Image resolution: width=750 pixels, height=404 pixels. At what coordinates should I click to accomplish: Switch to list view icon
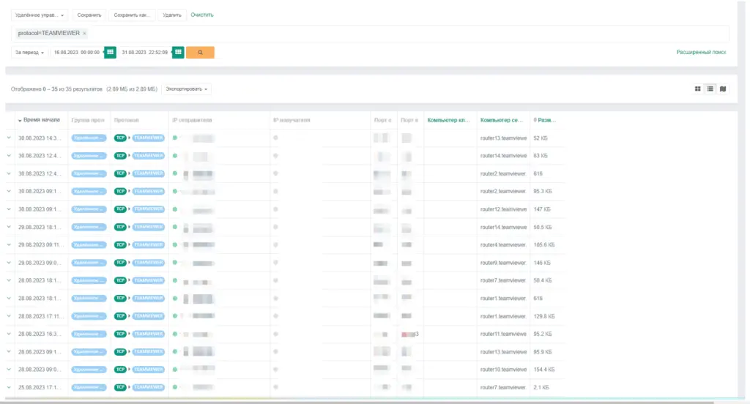point(710,89)
